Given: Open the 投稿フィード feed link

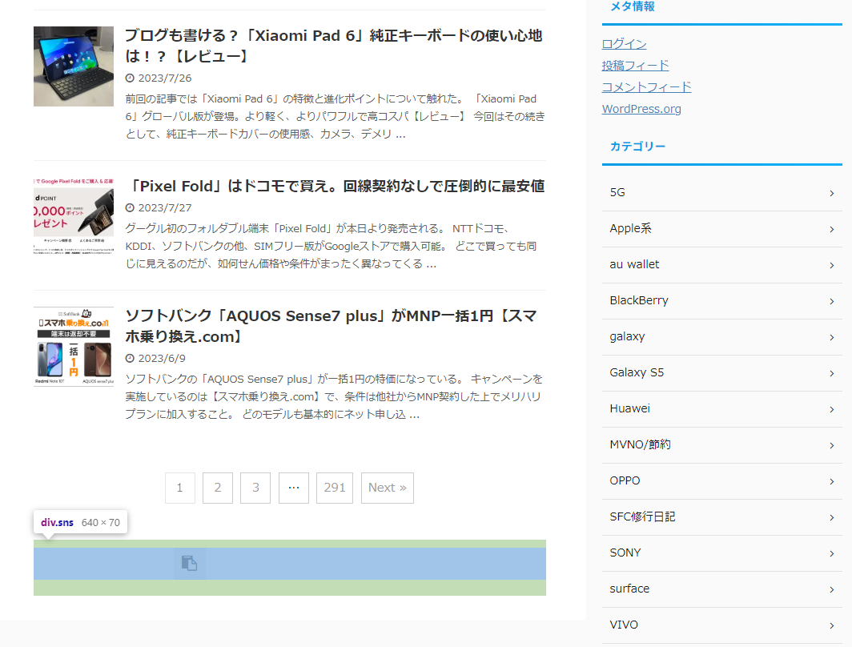Looking at the screenshot, I should (635, 65).
